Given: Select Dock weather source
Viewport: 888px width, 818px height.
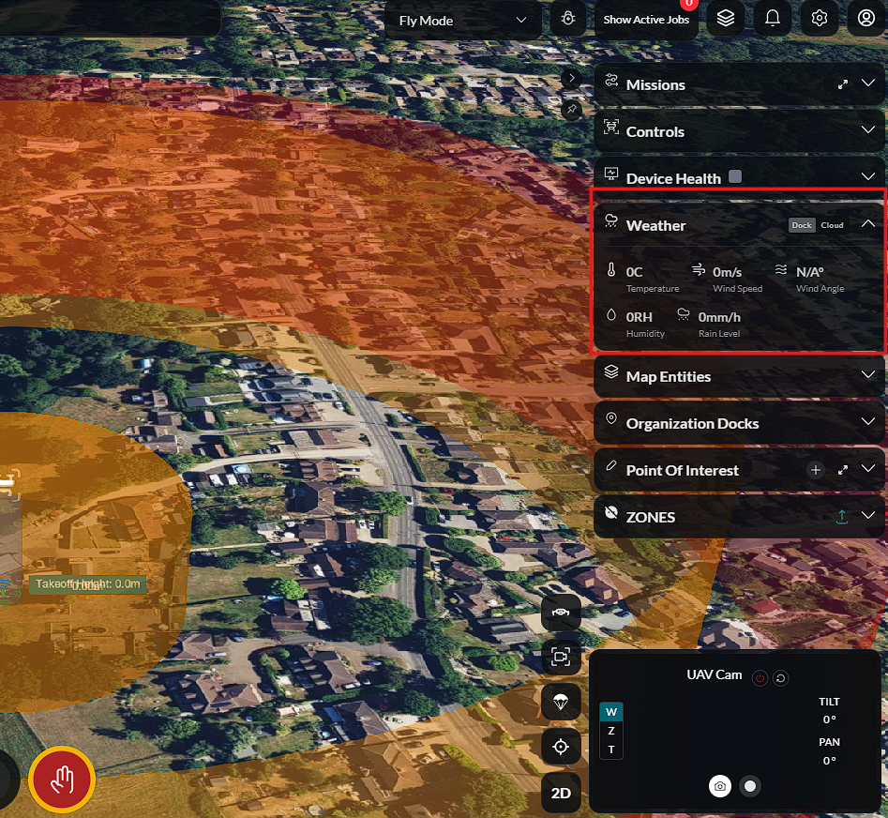Looking at the screenshot, I should tap(802, 225).
